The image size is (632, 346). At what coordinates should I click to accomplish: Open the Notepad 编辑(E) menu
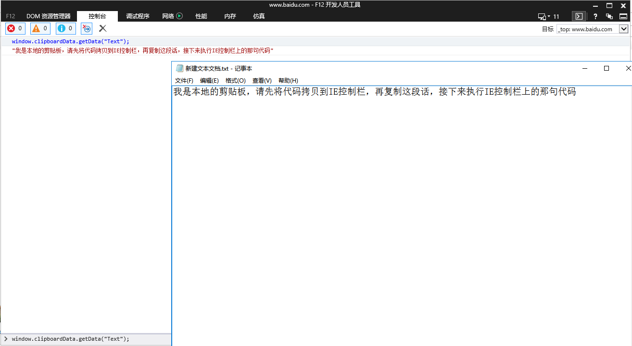click(x=209, y=81)
